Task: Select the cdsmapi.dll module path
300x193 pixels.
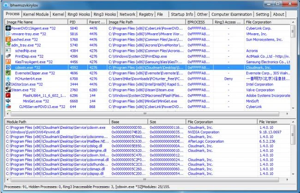Action: pos(55,169)
